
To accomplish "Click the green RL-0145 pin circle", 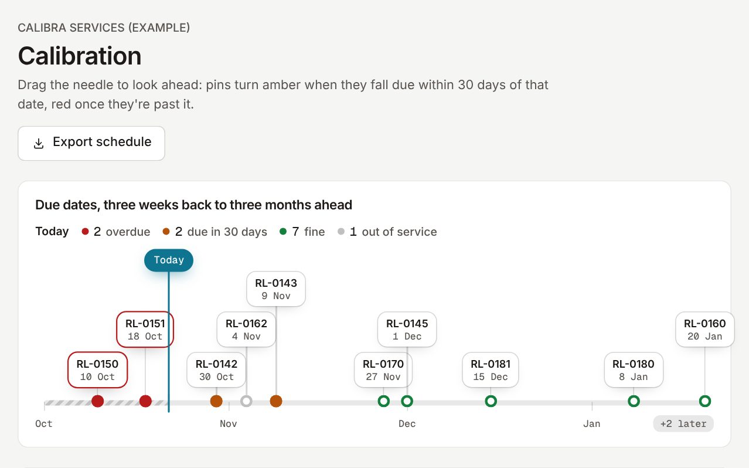I will click(x=407, y=401).
